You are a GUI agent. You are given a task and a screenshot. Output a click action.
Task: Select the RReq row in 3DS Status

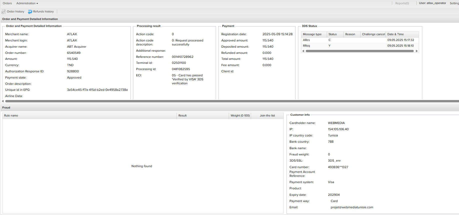306,46
